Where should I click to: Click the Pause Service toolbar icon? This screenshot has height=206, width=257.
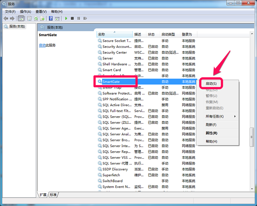click(78, 19)
